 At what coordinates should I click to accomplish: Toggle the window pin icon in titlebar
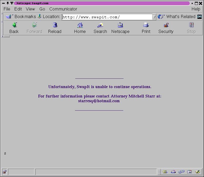[8, 3]
